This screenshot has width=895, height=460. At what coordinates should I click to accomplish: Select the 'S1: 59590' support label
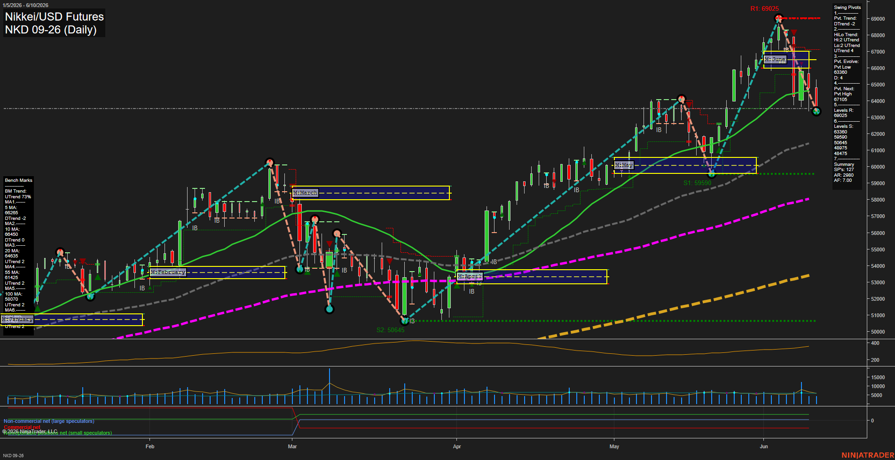point(698,183)
